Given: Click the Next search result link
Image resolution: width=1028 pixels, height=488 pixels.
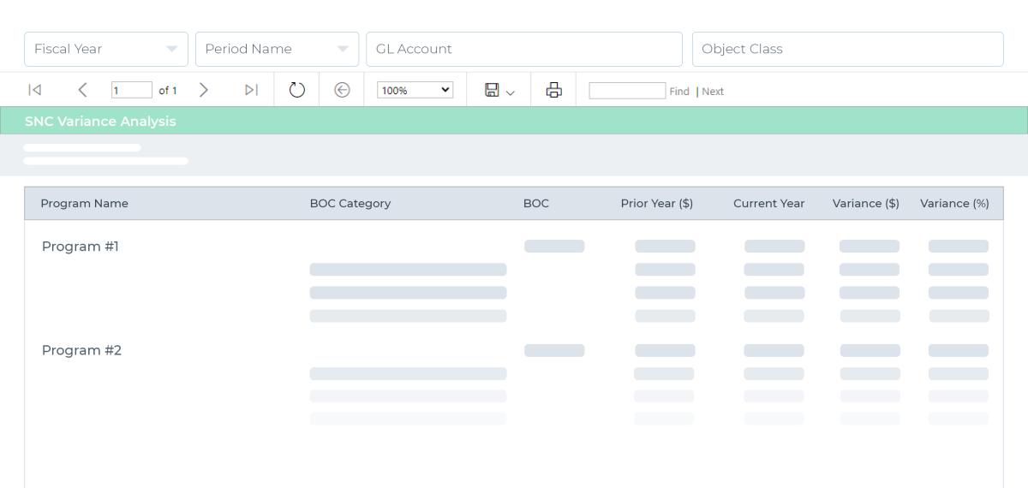Looking at the screenshot, I should tap(713, 92).
